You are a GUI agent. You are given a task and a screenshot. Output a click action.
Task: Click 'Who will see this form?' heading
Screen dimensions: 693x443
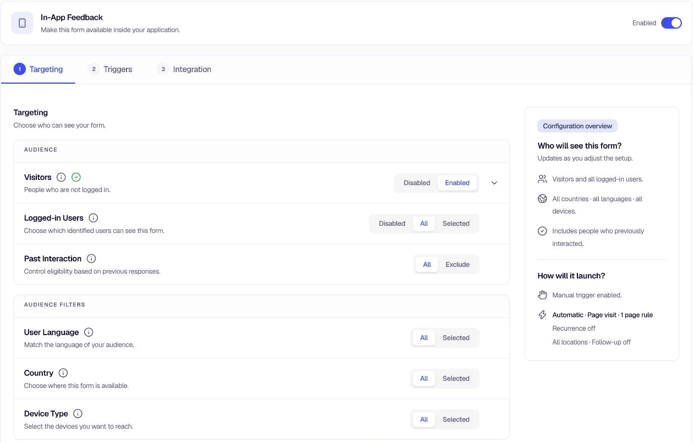[x=580, y=146]
